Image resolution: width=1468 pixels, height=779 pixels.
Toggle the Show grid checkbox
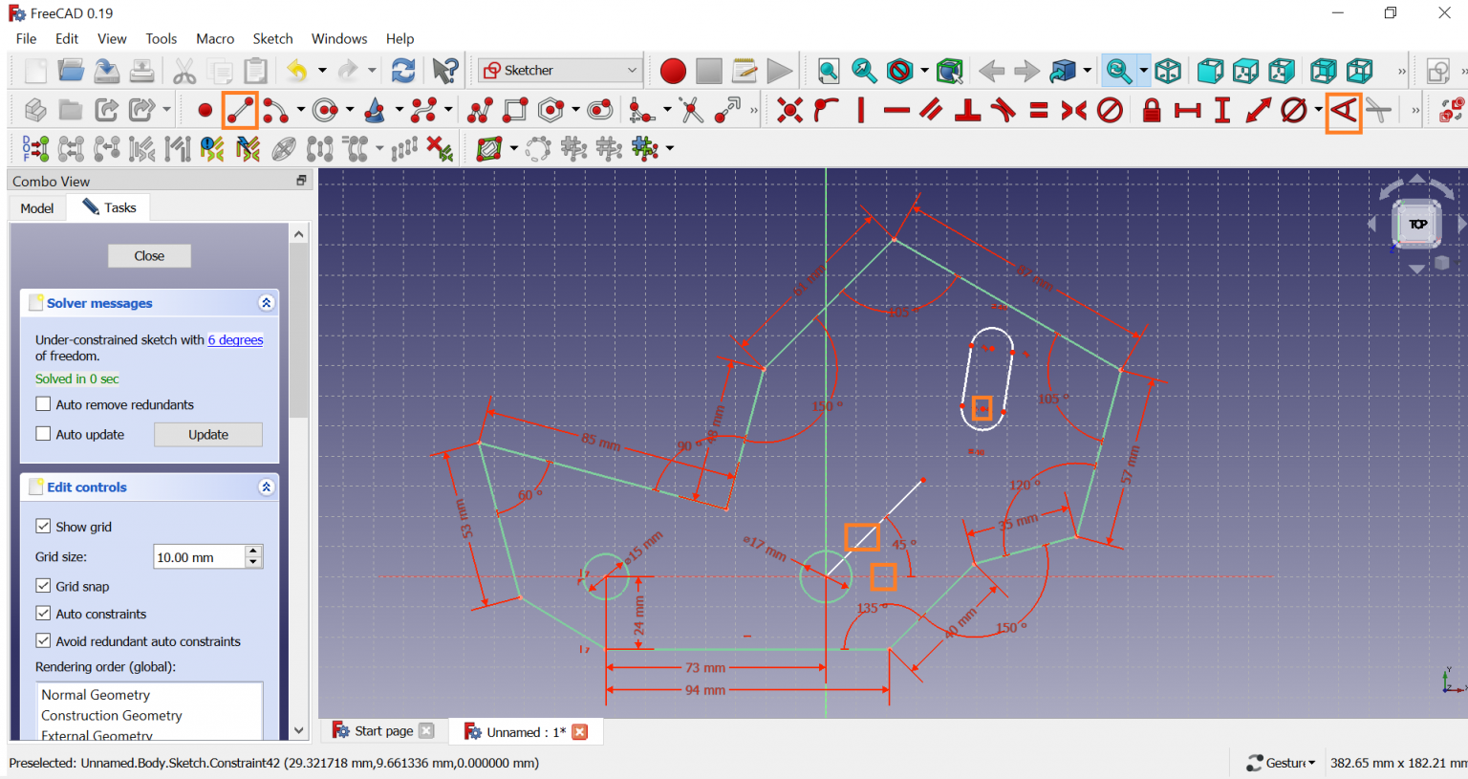[x=43, y=527]
